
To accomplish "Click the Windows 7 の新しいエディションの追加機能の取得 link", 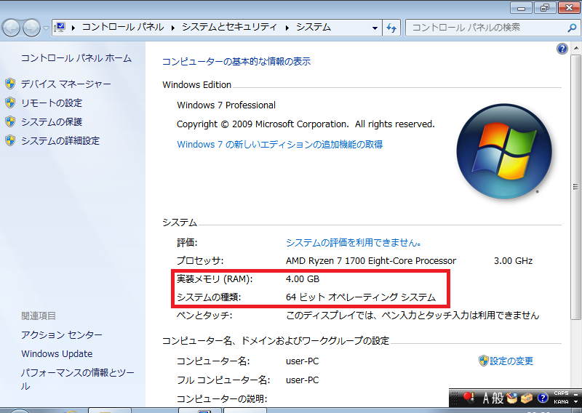I will point(280,145).
